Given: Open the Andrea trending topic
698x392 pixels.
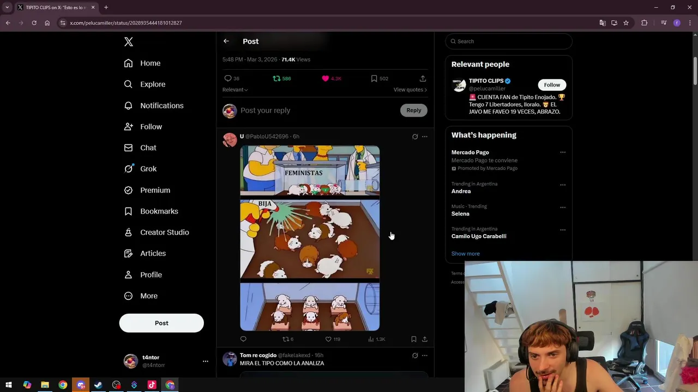Looking at the screenshot, I should (x=461, y=192).
